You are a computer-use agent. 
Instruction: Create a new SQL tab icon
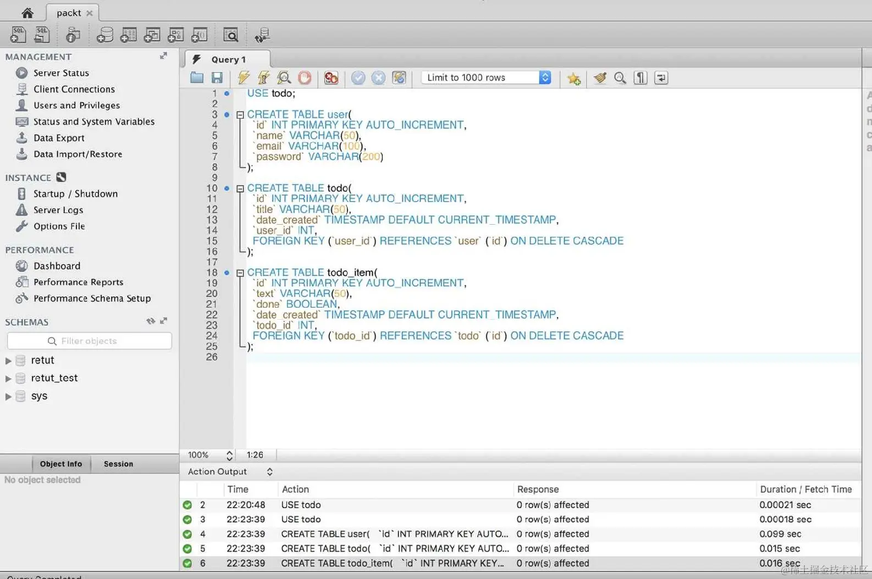[x=18, y=35]
